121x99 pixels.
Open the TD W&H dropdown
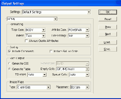(37, 75)
